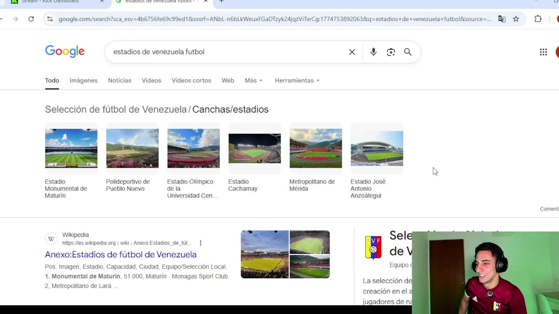Reload the page with the refresh icon

click(31, 19)
